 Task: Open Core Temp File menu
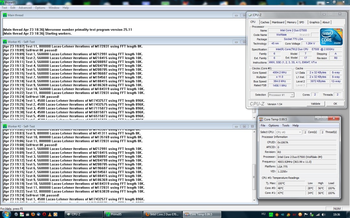pos(263,125)
